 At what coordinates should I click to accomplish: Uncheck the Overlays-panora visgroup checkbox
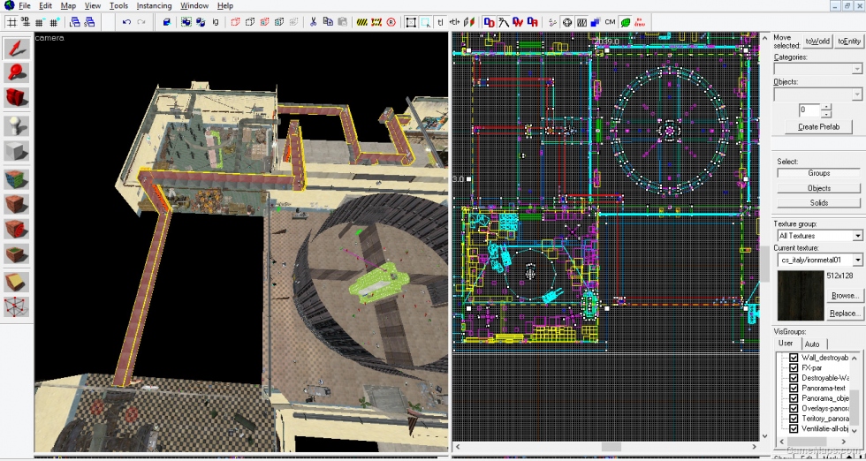pyautogui.click(x=794, y=408)
